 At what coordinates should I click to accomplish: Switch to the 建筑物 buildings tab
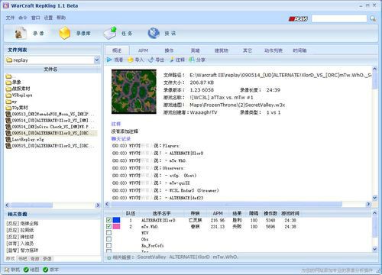point(222,50)
